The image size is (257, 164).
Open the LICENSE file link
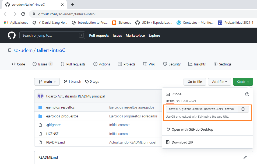click(52, 134)
